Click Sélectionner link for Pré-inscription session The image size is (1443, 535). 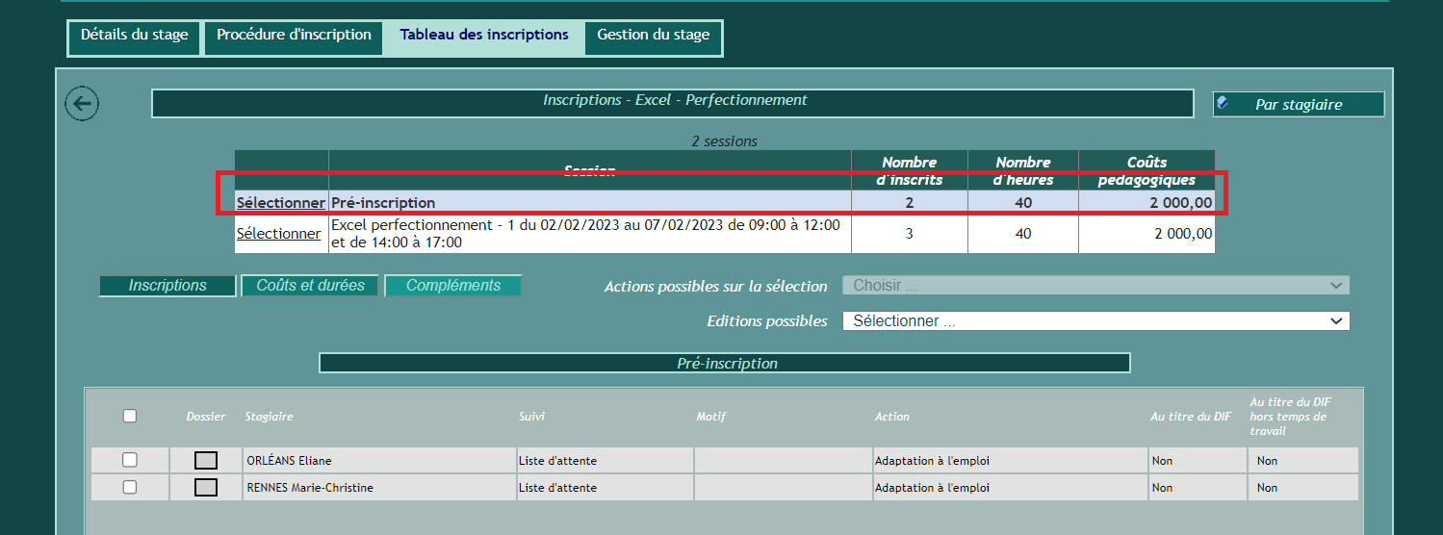280,203
